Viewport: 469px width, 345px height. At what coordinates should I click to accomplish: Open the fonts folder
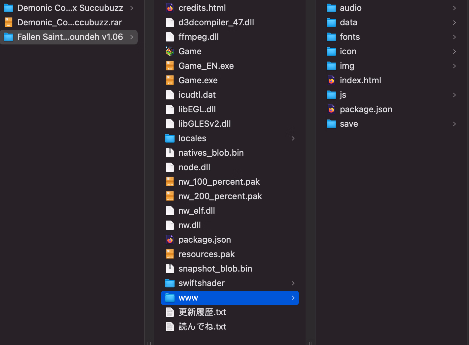tap(350, 37)
